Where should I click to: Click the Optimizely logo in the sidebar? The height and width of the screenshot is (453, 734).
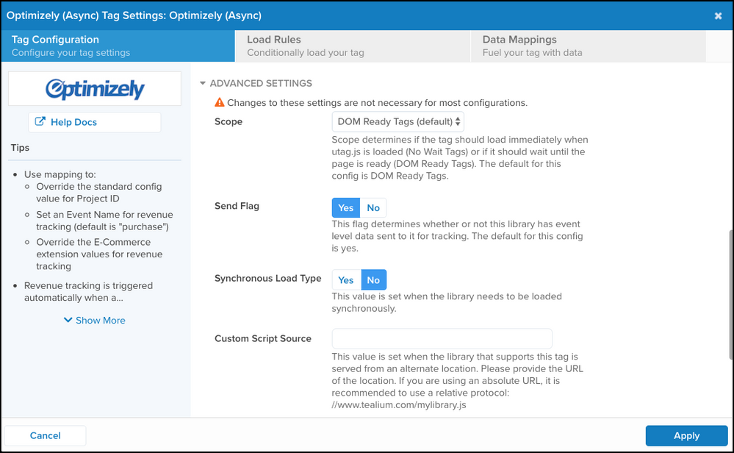(x=95, y=89)
